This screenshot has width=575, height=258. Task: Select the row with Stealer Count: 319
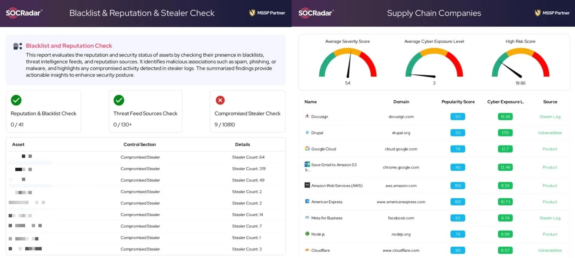[x=146, y=169]
